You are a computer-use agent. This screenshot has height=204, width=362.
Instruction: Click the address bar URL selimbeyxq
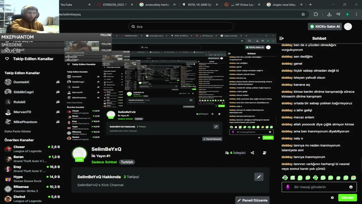70,14
